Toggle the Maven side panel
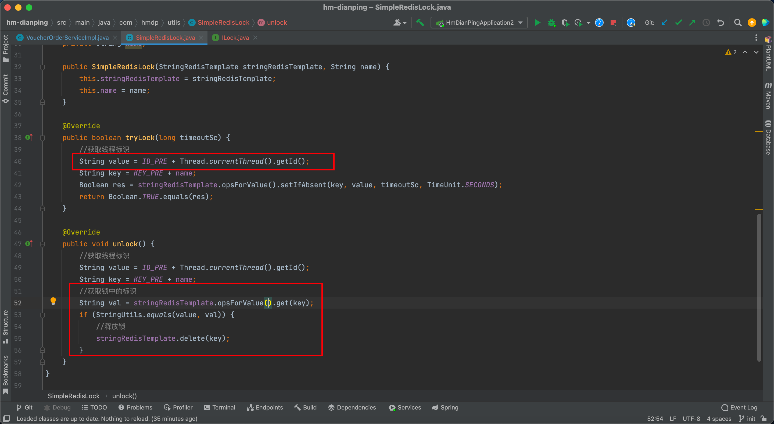774x424 pixels. [768, 96]
